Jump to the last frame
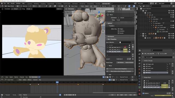This screenshot has height=98, width=175. [x=75, y=95]
